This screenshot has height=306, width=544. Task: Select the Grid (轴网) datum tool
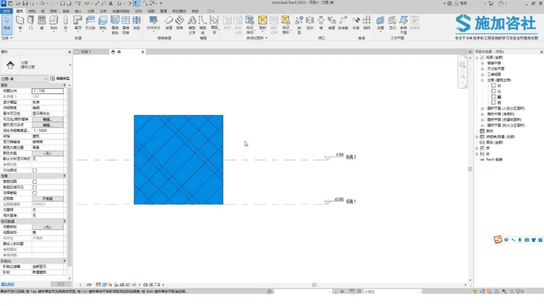click(367, 22)
